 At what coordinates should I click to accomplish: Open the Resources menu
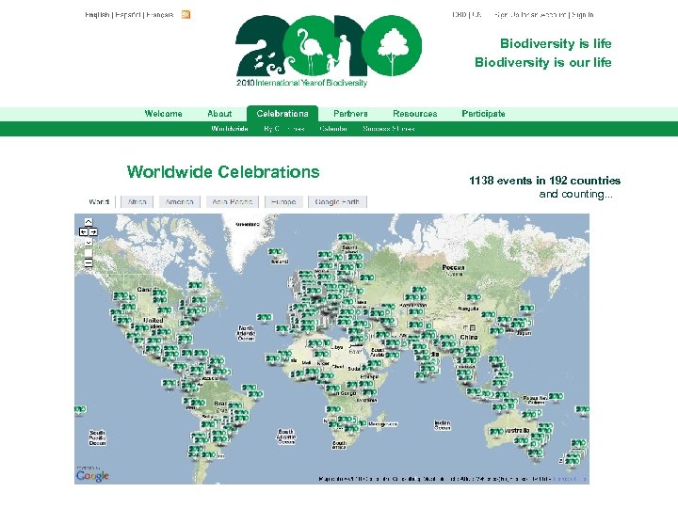(414, 114)
